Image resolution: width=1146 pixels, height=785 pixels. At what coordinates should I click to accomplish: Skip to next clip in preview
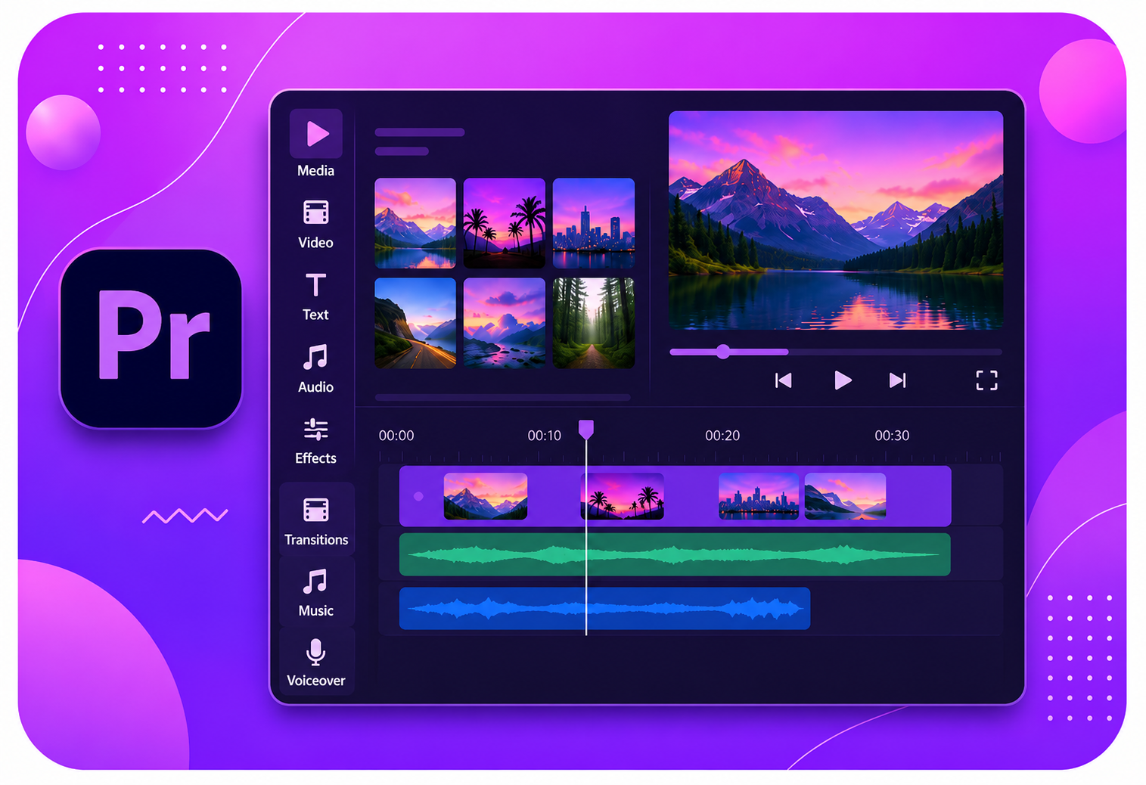click(x=898, y=380)
